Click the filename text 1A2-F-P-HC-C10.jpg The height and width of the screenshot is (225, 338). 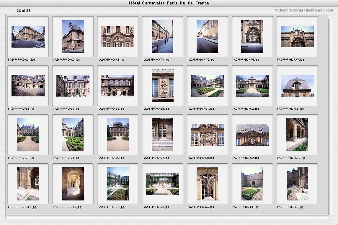(x=291, y=158)
